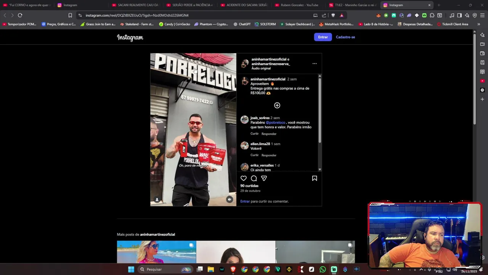This screenshot has width=488, height=275.
Task: Open the ChatGPT bookmark
Action: coord(242,24)
